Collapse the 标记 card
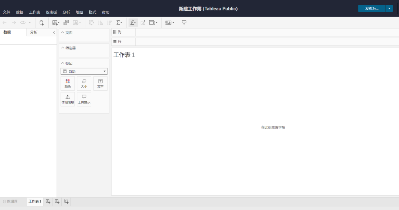The width and height of the screenshot is (399, 210). click(62, 63)
